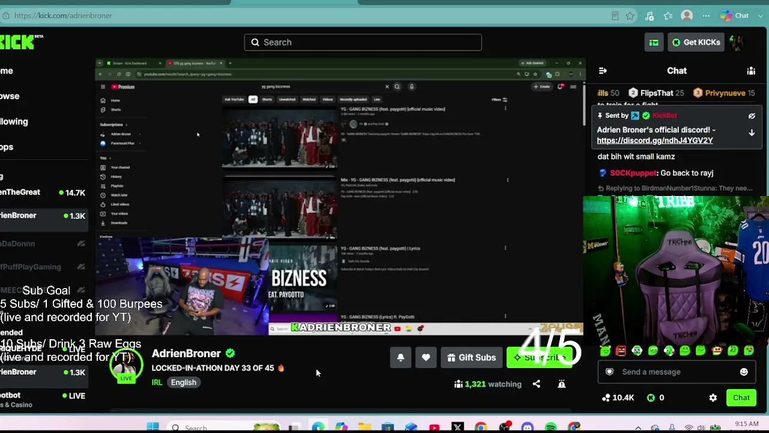769x433 pixels.
Task: Hide the pinned KickBot message
Action: point(752,116)
